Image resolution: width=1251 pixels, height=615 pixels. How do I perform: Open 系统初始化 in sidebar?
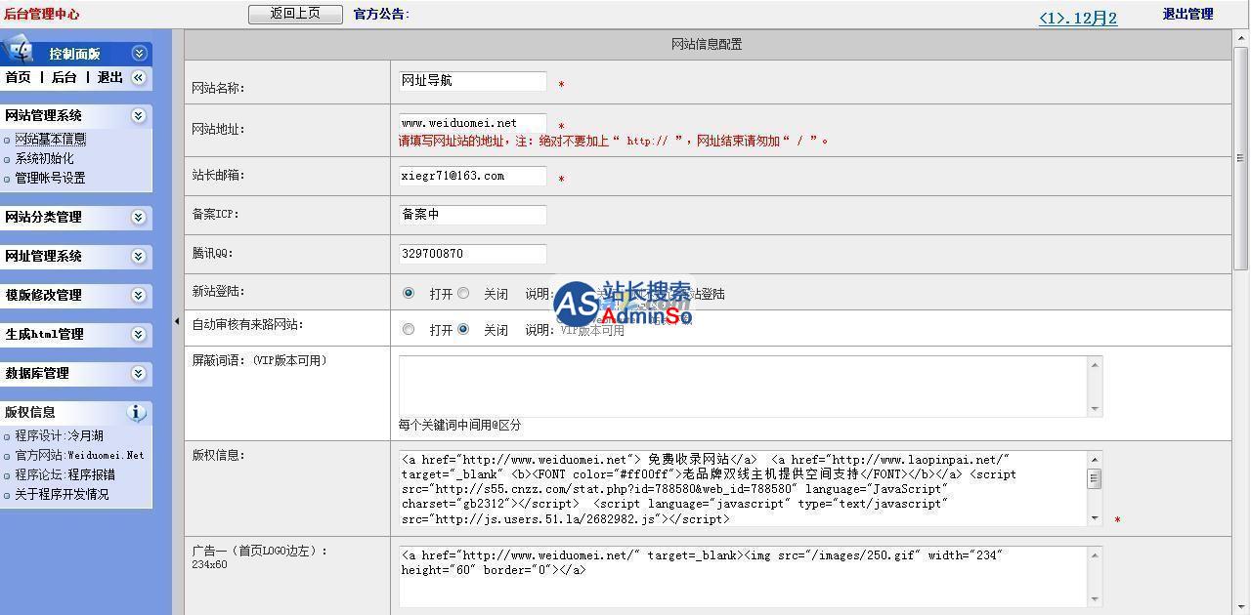click(44, 158)
